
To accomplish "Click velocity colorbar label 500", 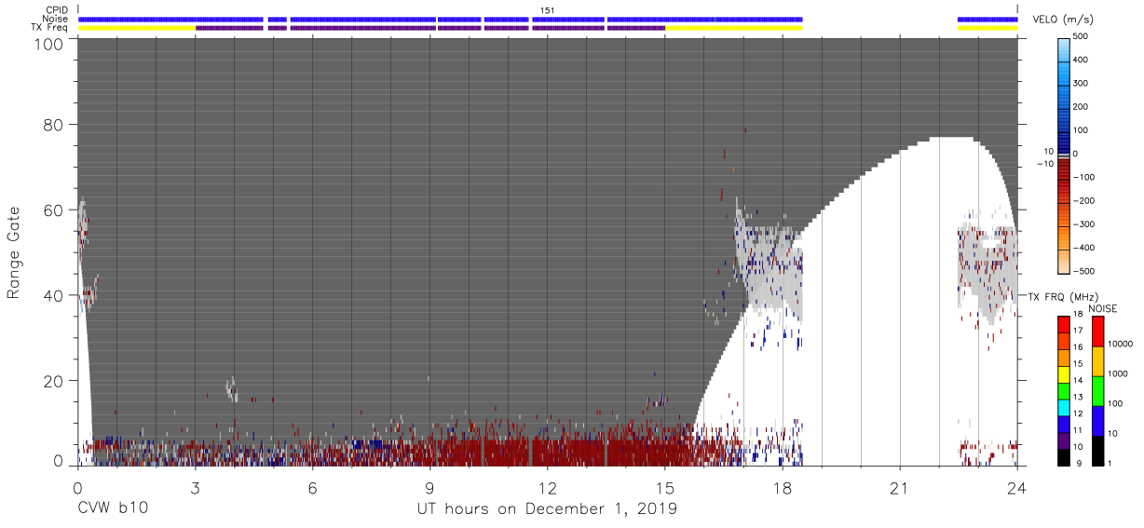I will [x=1082, y=36].
